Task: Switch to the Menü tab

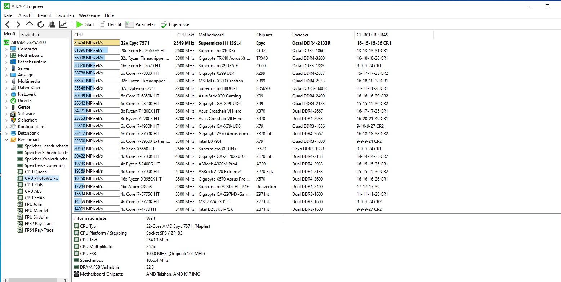Action: [x=10, y=34]
